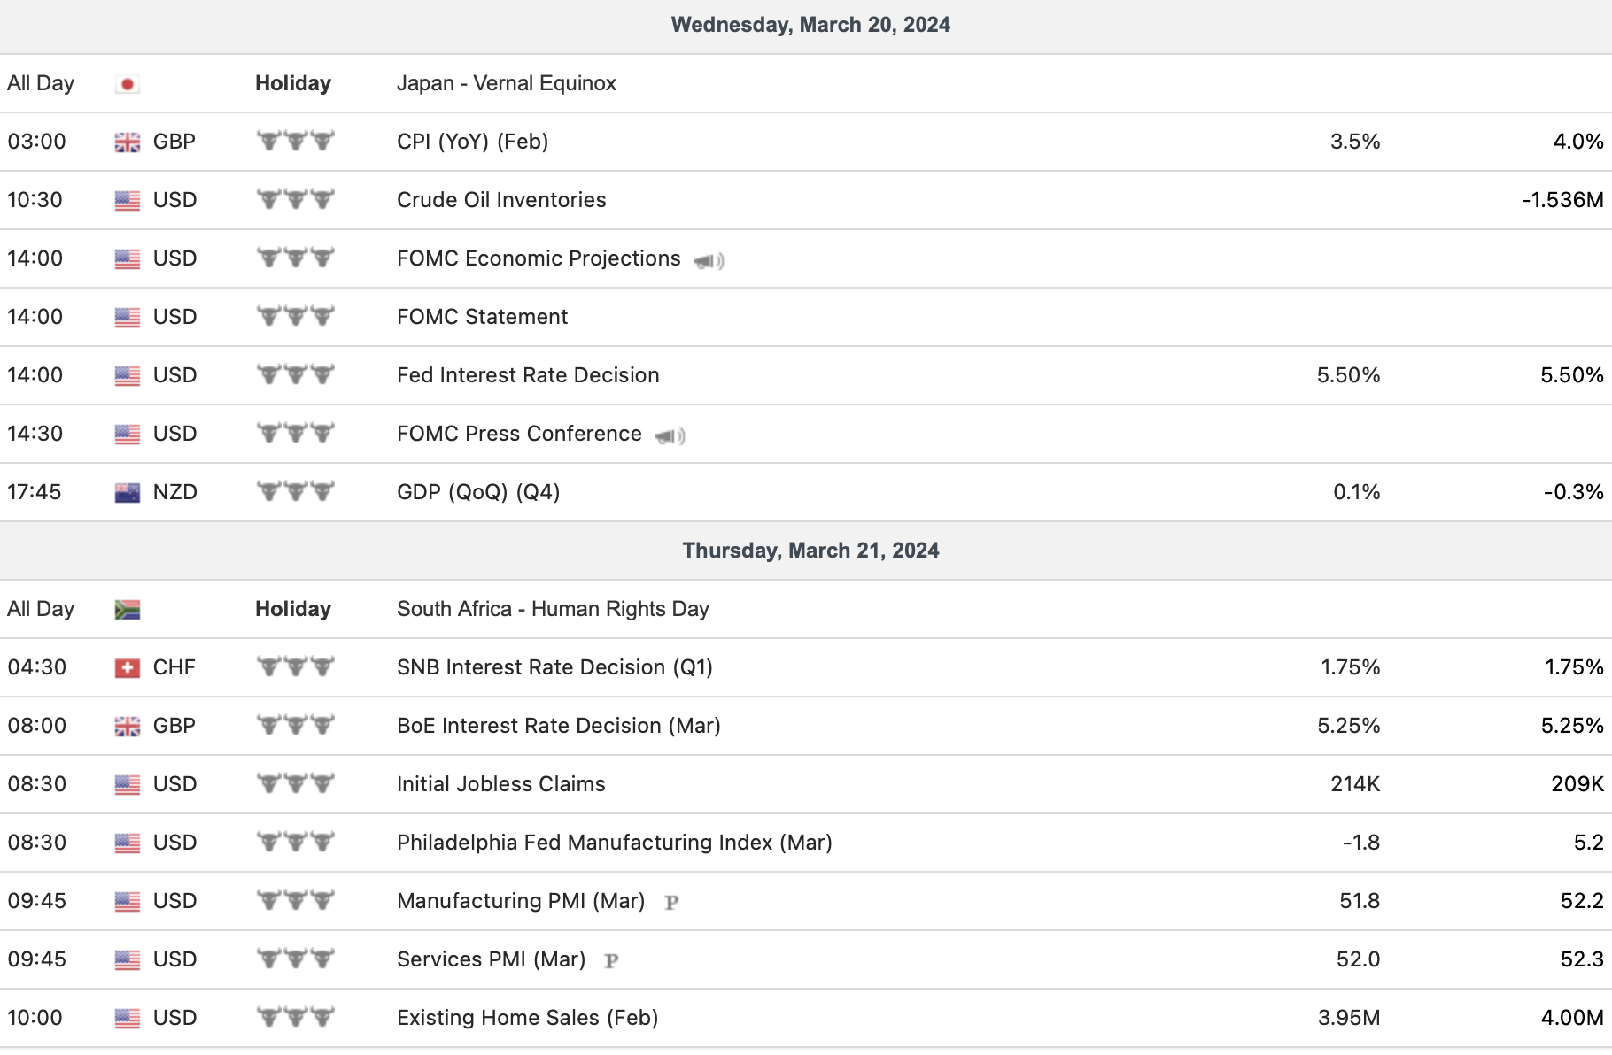Click UK flag on BoE rate decision row
The height and width of the screenshot is (1055, 1612).
(x=128, y=727)
